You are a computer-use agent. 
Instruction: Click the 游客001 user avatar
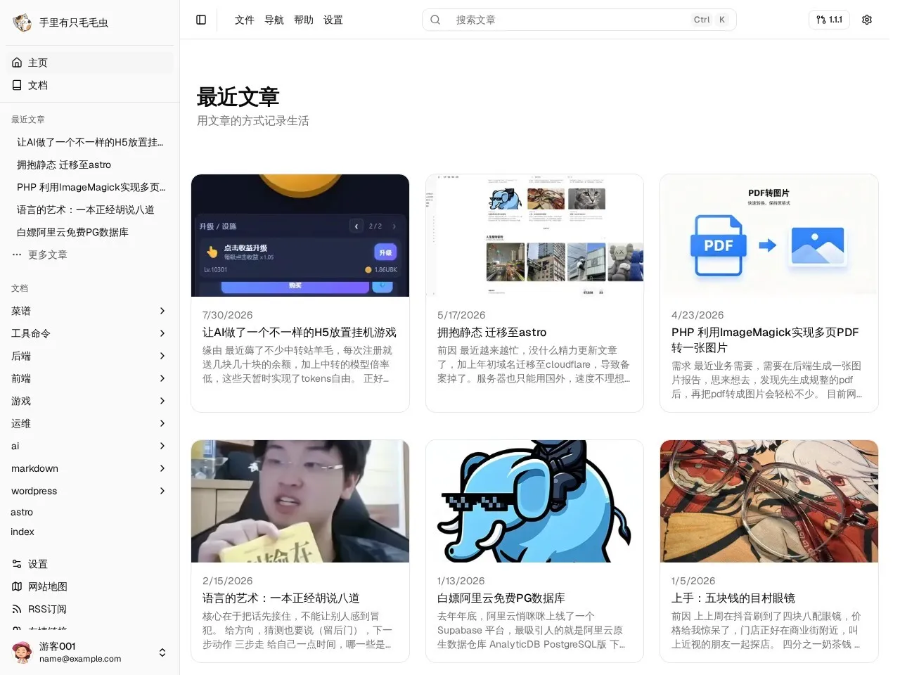(x=22, y=652)
